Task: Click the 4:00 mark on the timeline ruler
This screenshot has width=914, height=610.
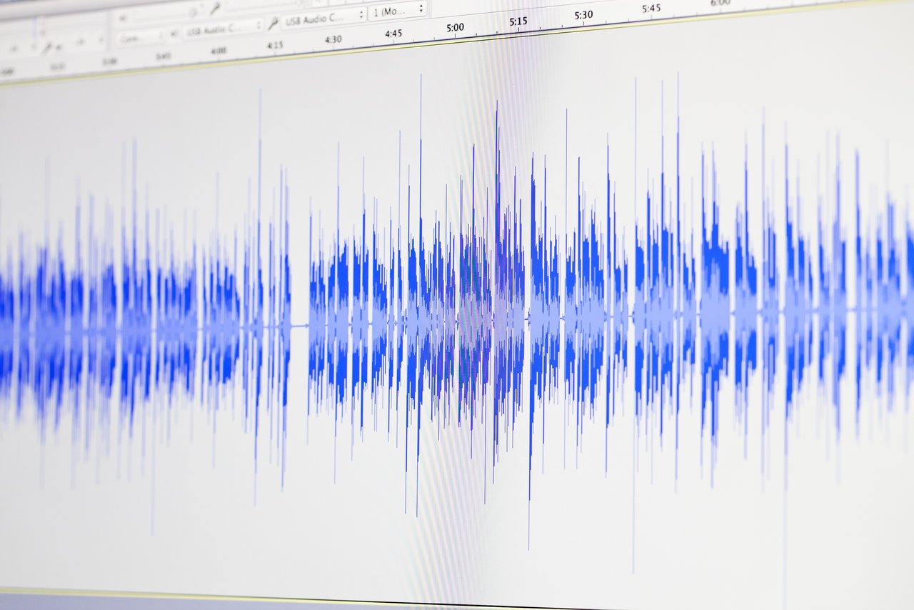Action: point(219,51)
